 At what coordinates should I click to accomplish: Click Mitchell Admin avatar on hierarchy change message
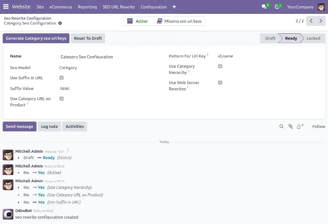point(8,184)
